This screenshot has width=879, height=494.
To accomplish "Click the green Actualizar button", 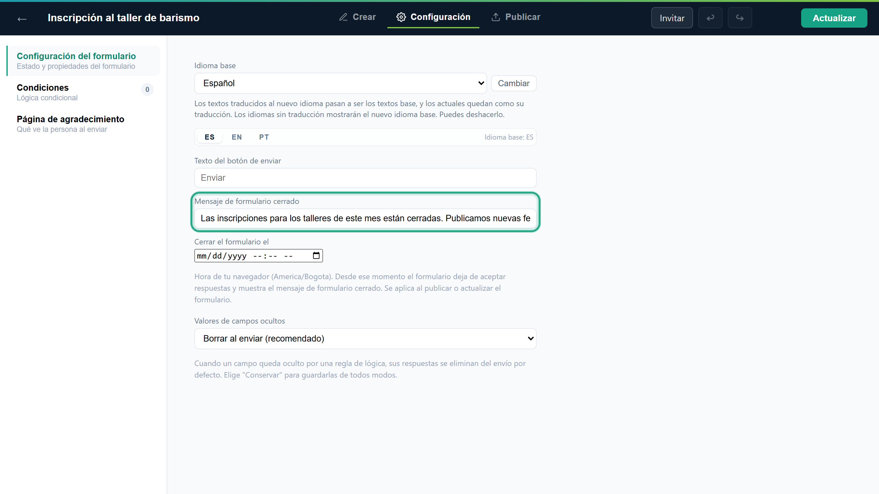I will (x=834, y=18).
